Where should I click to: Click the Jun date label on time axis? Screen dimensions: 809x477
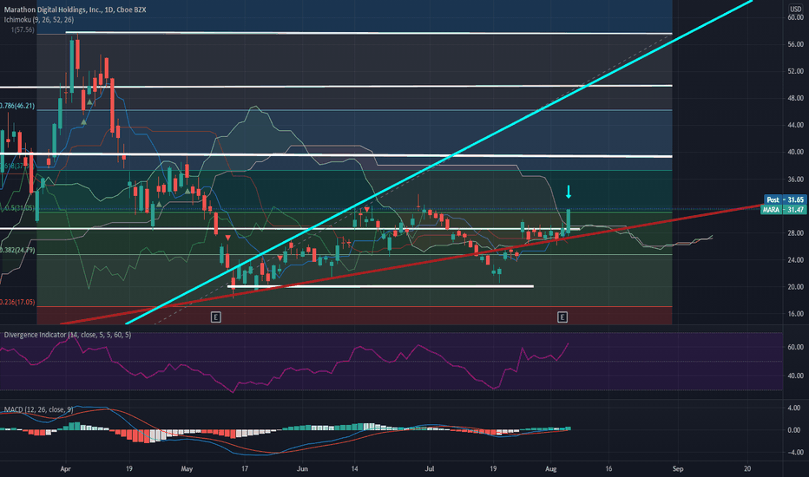click(302, 468)
